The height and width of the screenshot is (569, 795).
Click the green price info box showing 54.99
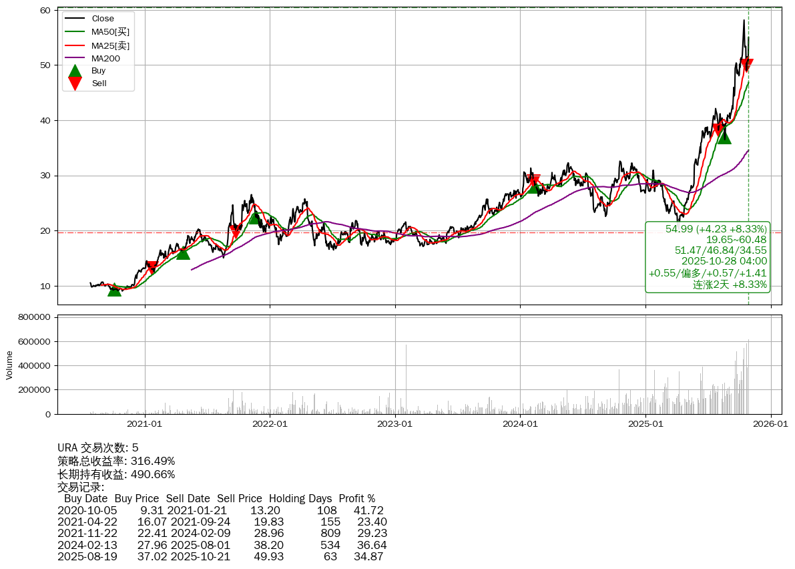pos(708,257)
